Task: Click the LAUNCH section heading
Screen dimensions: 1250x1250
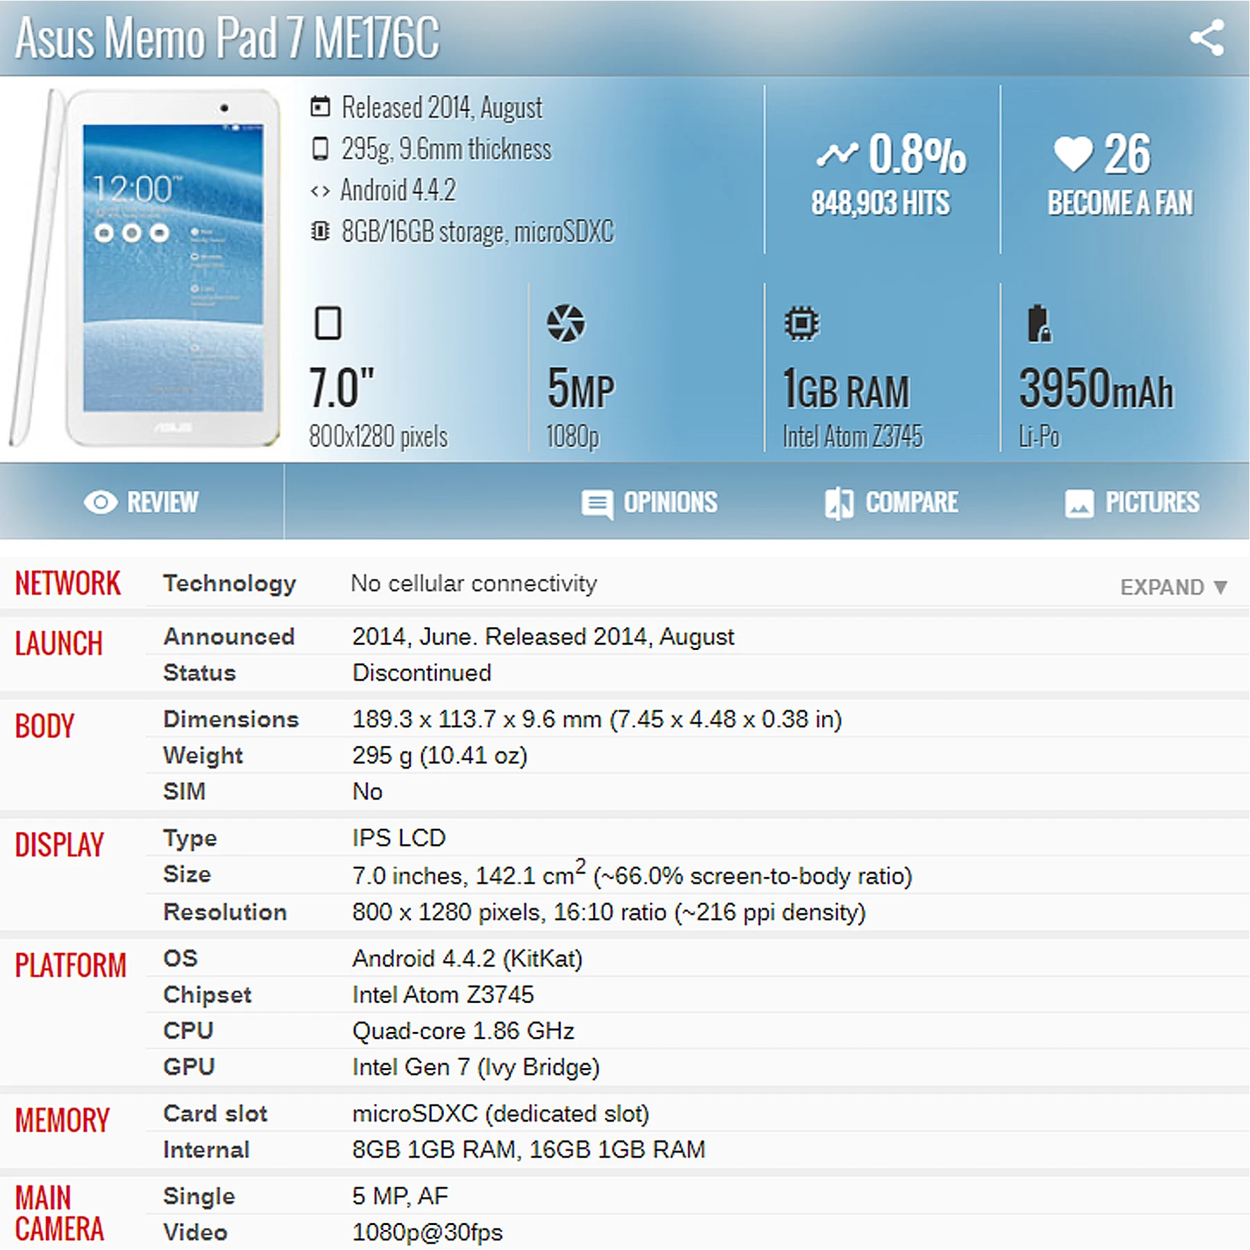Action: coord(59,644)
